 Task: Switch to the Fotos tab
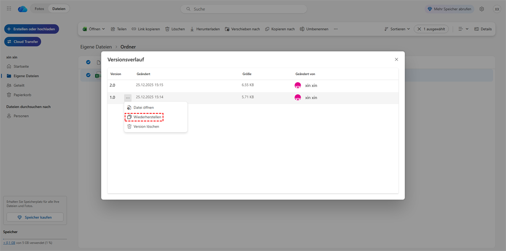tap(39, 9)
